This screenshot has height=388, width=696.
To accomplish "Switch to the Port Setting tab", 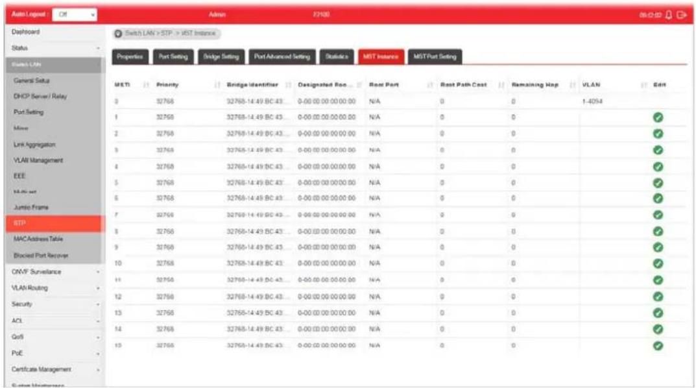I will tap(174, 57).
